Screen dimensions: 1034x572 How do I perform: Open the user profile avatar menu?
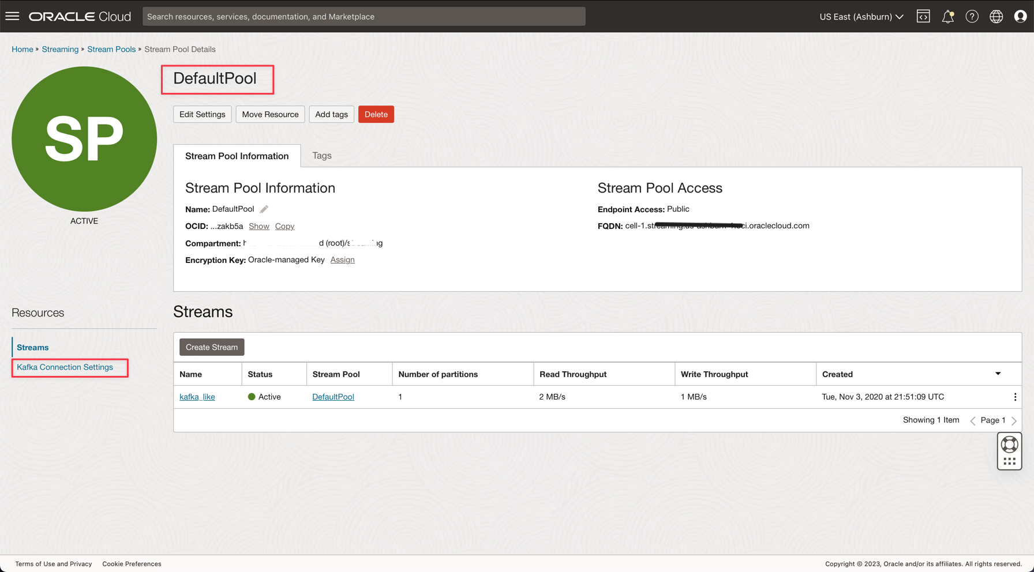(1020, 16)
